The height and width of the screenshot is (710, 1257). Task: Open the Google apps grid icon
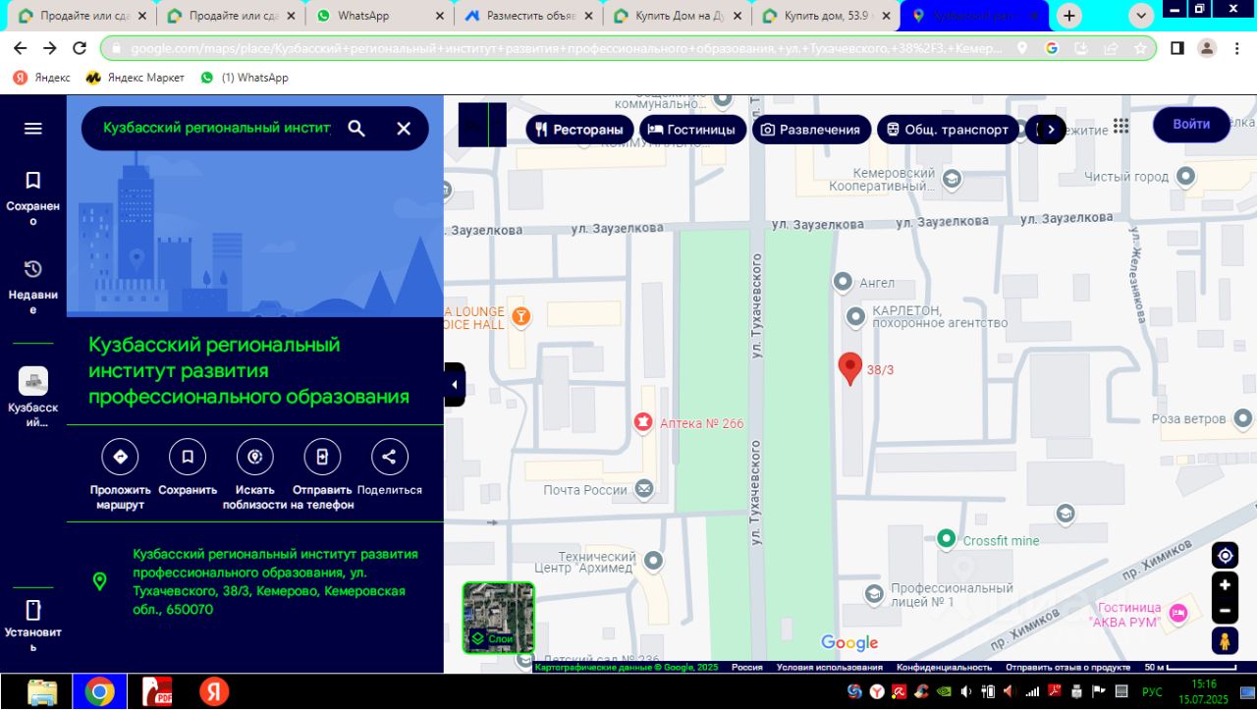pyautogui.click(x=1120, y=126)
